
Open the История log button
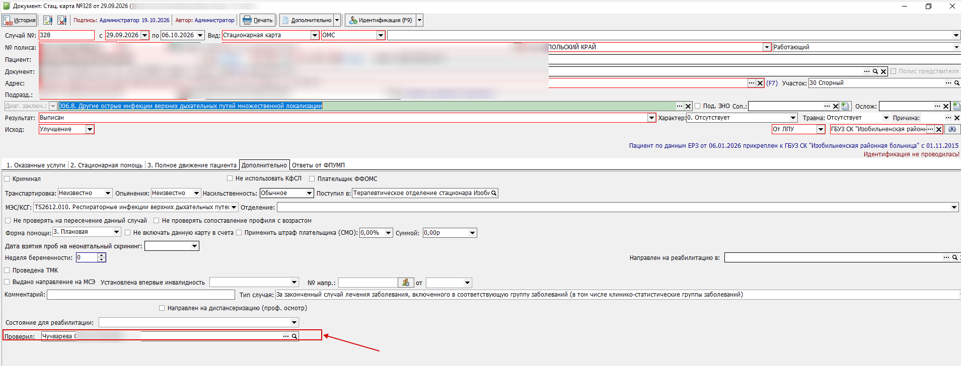tap(19, 20)
